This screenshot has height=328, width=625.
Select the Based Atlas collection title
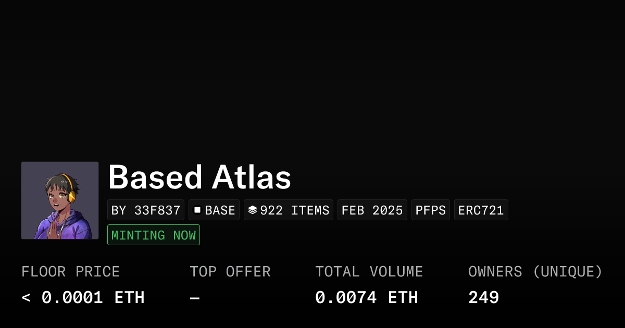pyautogui.click(x=199, y=178)
